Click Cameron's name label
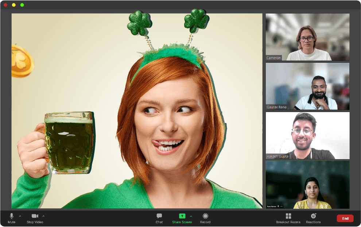This screenshot has width=361, height=227. [x=273, y=58]
